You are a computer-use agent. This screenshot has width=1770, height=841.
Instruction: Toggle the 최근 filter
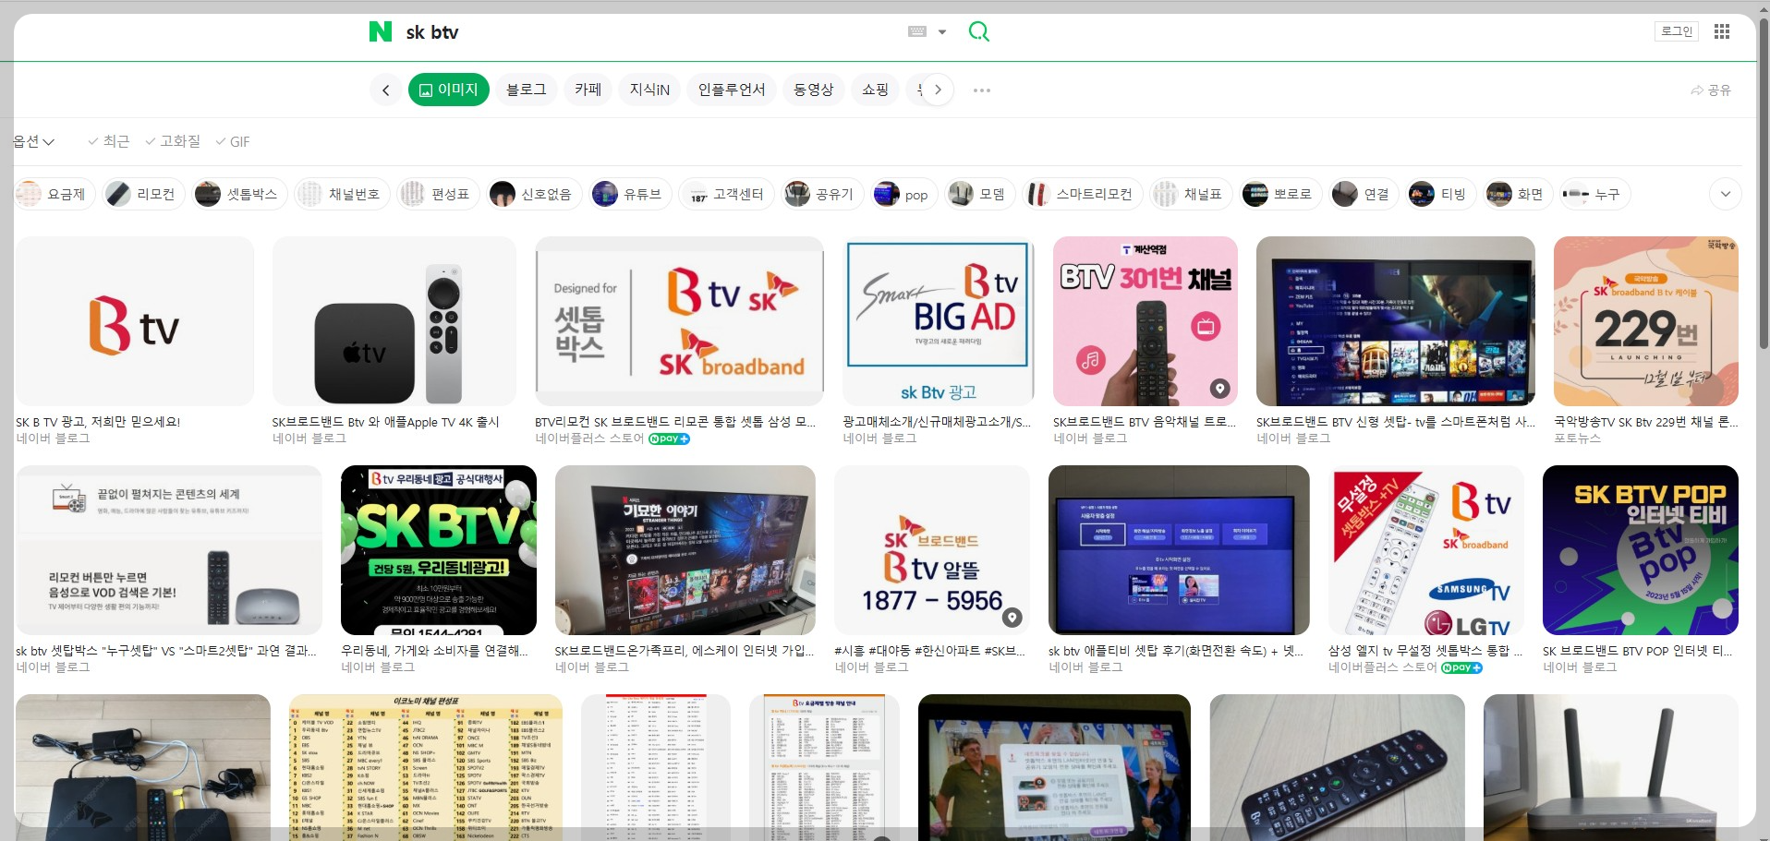108,141
